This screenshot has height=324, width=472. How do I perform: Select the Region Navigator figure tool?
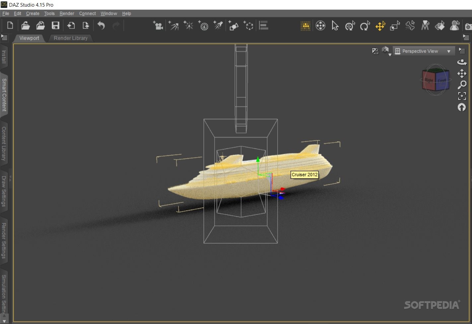coord(455,26)
